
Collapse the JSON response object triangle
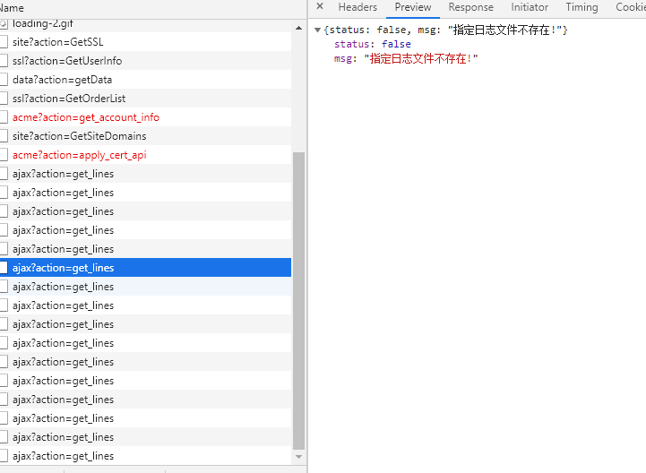click(318, 30)
